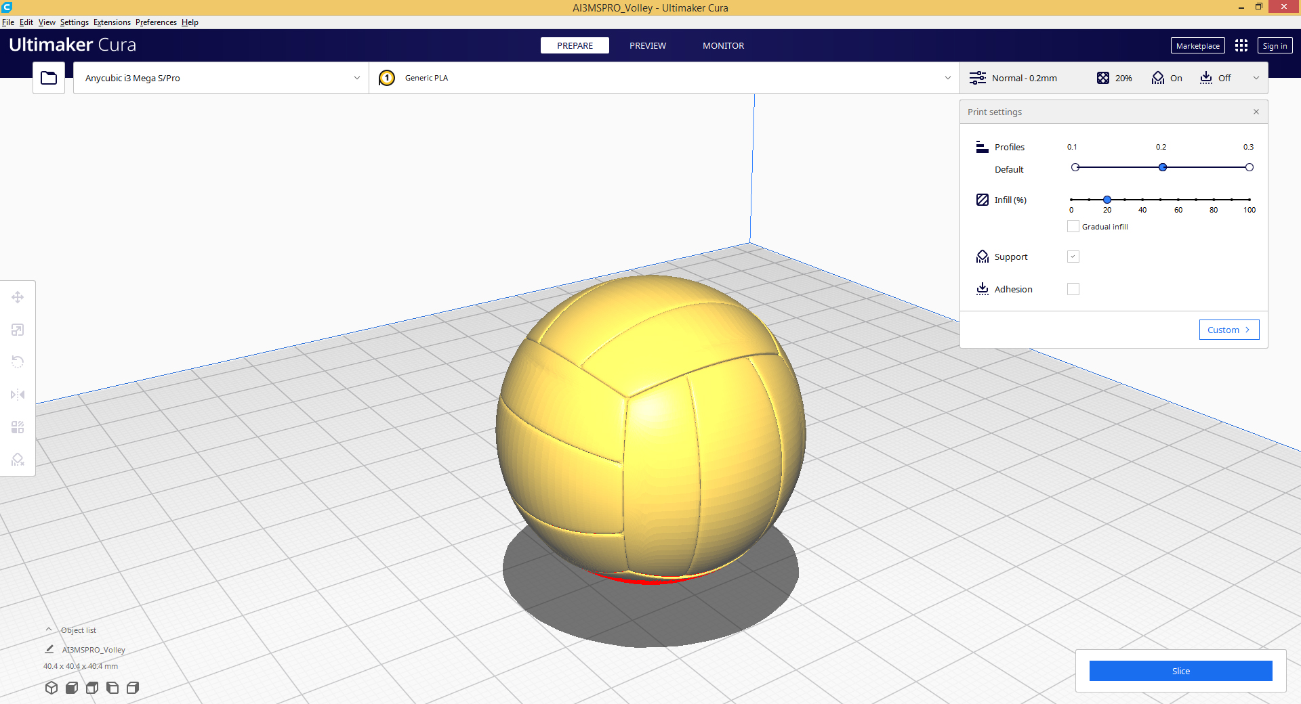This screenshot has height=704, width=1301.
Task: Open a file with the folder button
Action: coord(48,77)
